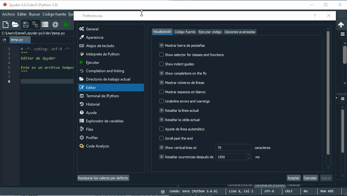This screenshot has height=196, width=347.
Task: Click the Preferencias help question mark
Action: point(315,15)
